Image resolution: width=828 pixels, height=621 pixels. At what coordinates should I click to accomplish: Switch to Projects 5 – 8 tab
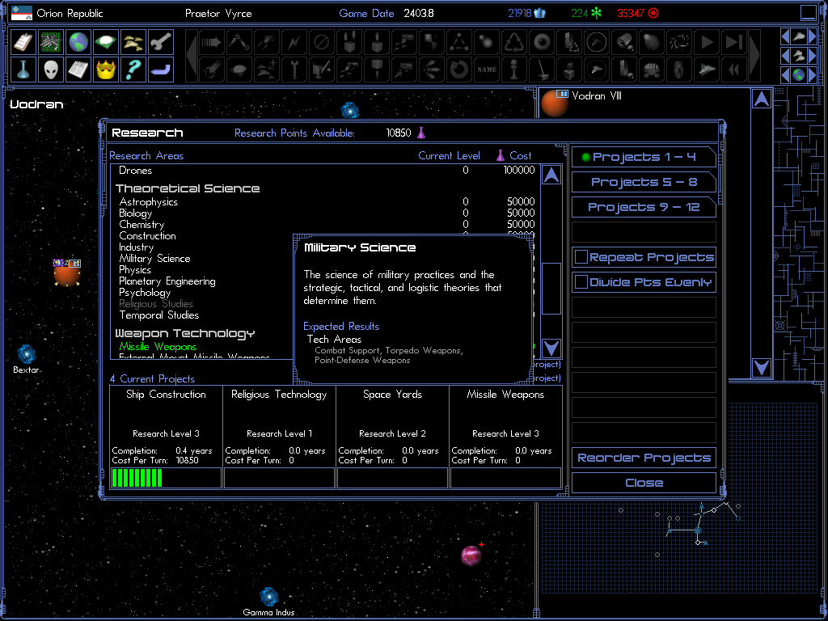coord(643,182)
